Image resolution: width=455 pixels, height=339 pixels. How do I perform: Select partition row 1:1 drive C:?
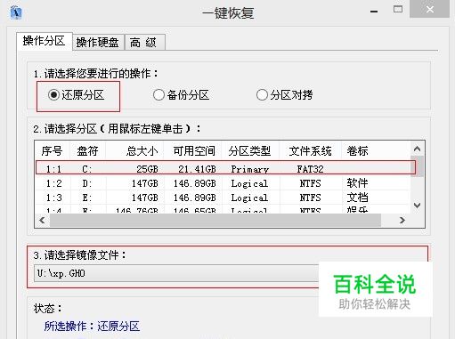click(225, 168)
